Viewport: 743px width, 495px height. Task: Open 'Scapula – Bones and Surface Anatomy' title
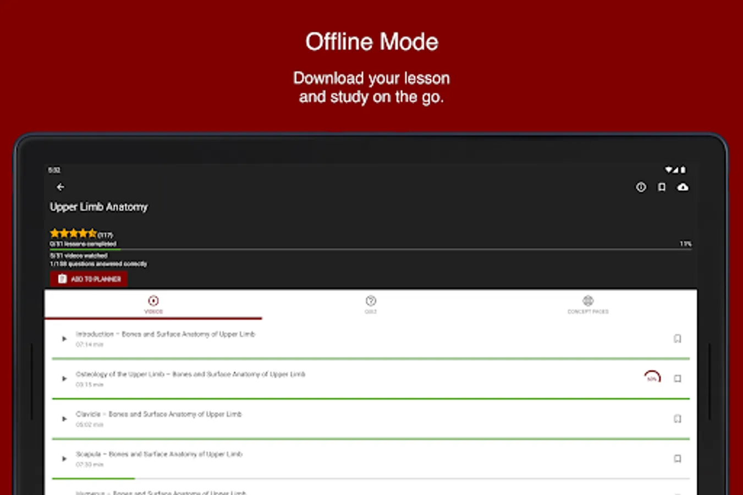(x=159, y=454)
